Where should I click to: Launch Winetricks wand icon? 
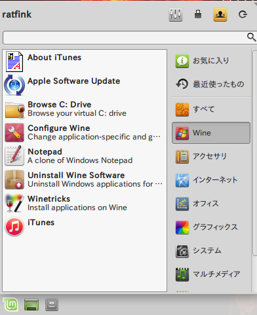(14, 203)
